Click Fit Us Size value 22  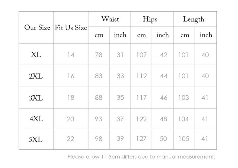[x=70, y=139]
